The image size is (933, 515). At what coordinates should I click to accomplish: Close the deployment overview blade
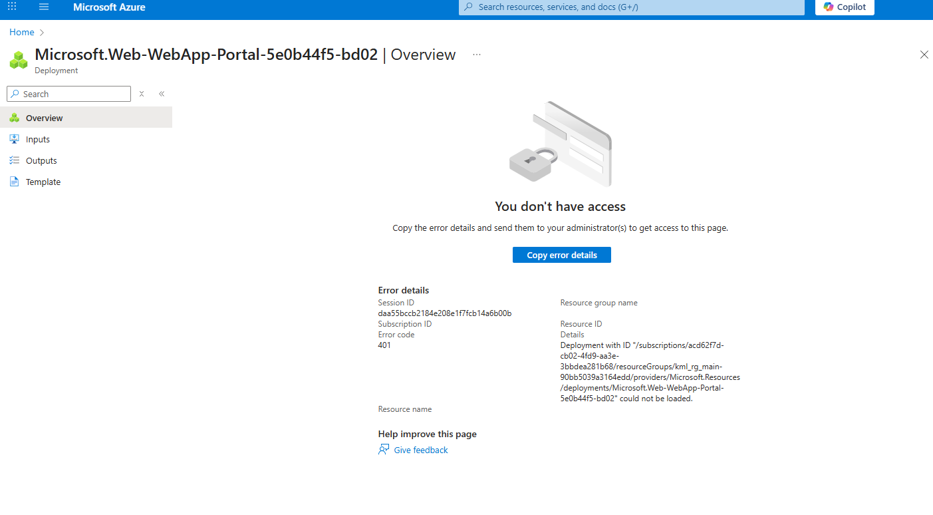coord(924,55)
